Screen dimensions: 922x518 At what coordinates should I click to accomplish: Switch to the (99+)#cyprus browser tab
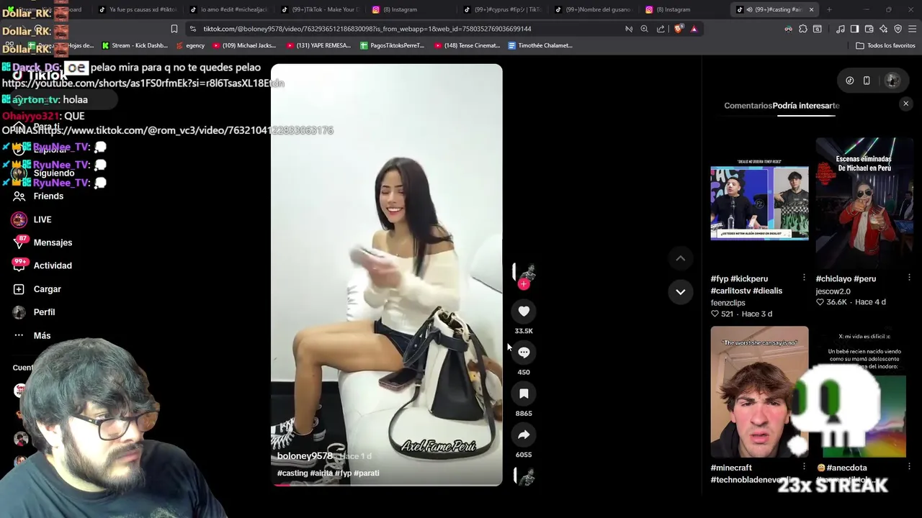pos(502,9)
